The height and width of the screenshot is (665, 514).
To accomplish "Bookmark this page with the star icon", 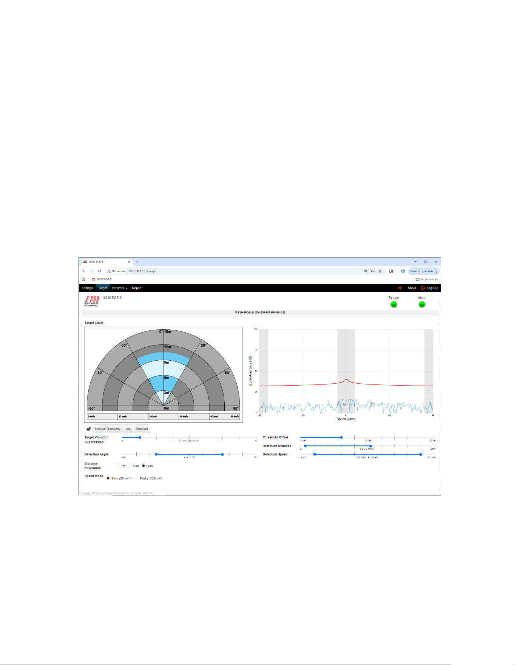I will 380,271.
